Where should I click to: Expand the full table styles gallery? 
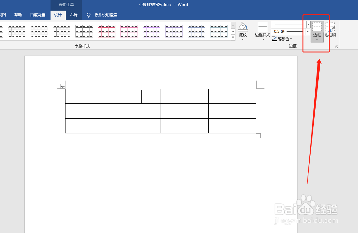(x=233, y=37)
